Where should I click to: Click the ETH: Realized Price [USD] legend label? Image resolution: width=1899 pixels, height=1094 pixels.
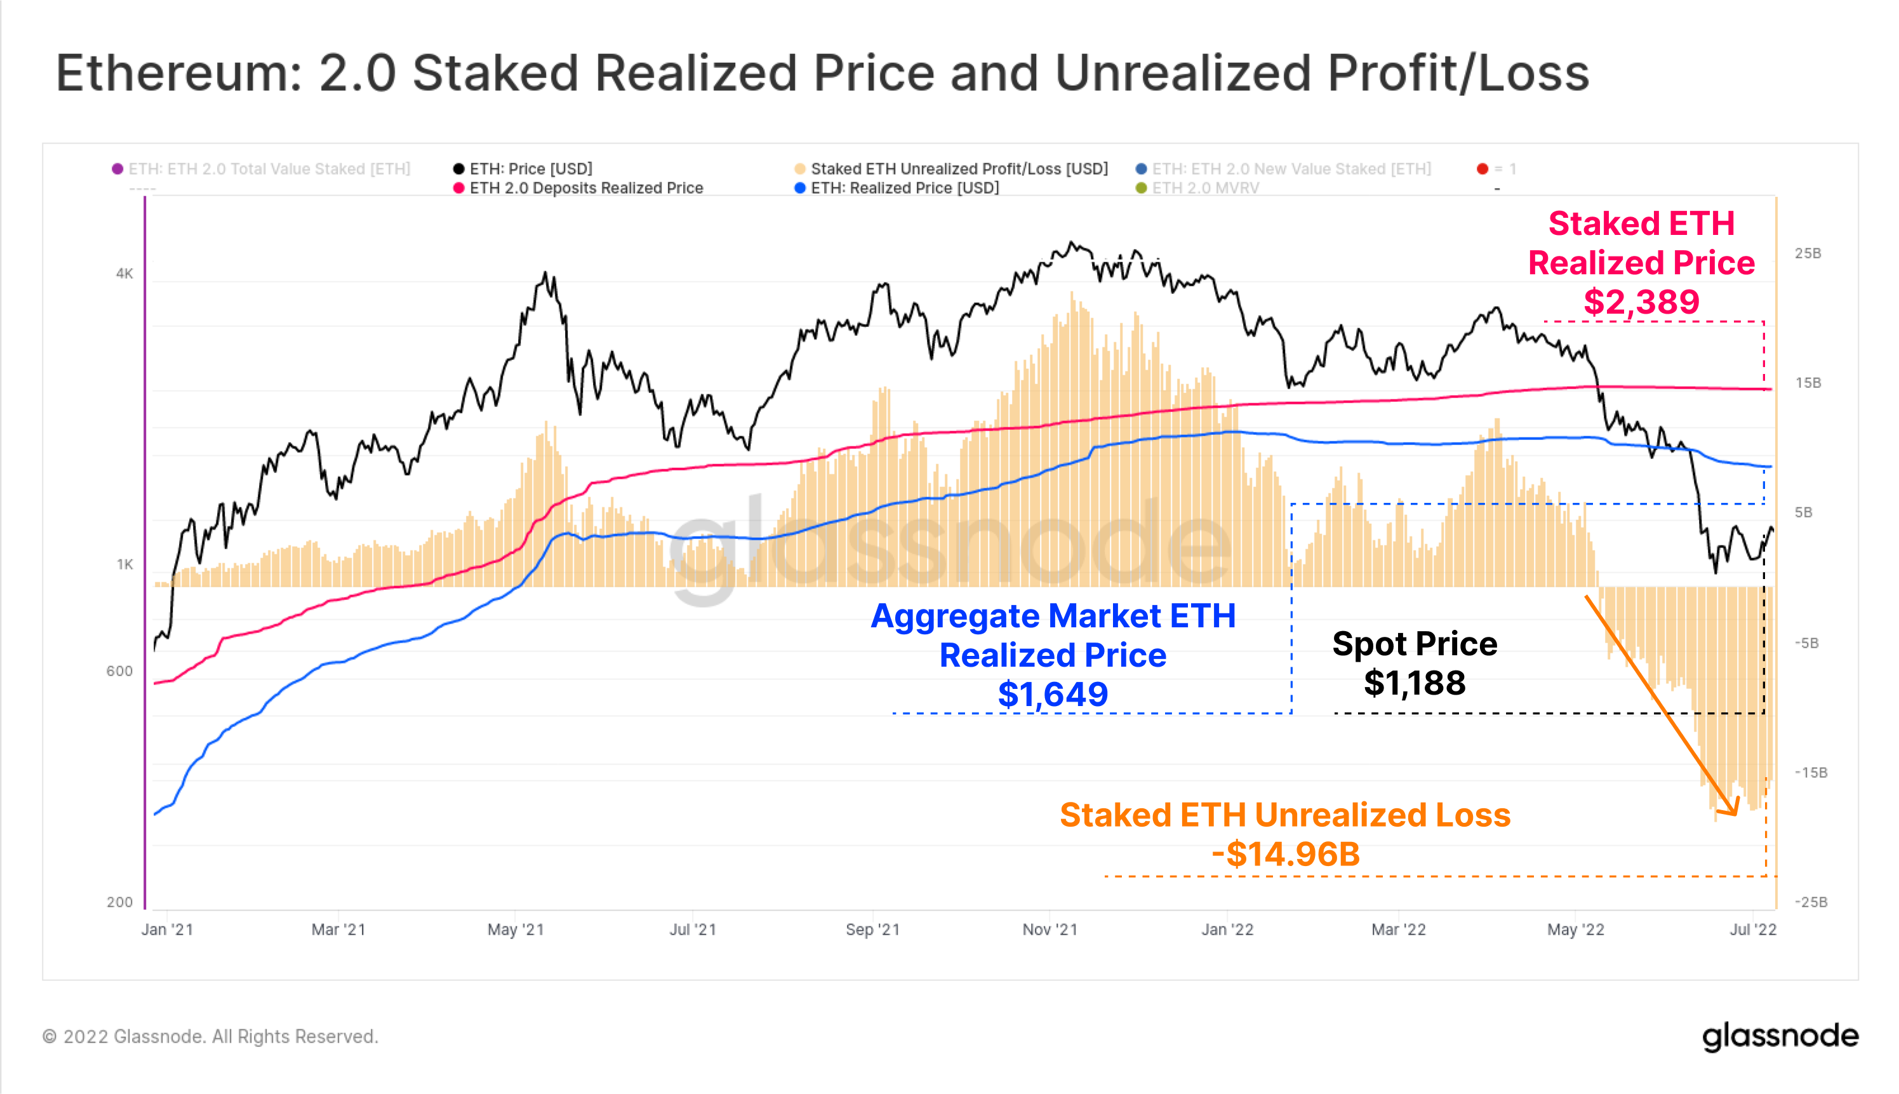[x=905, y=188]
